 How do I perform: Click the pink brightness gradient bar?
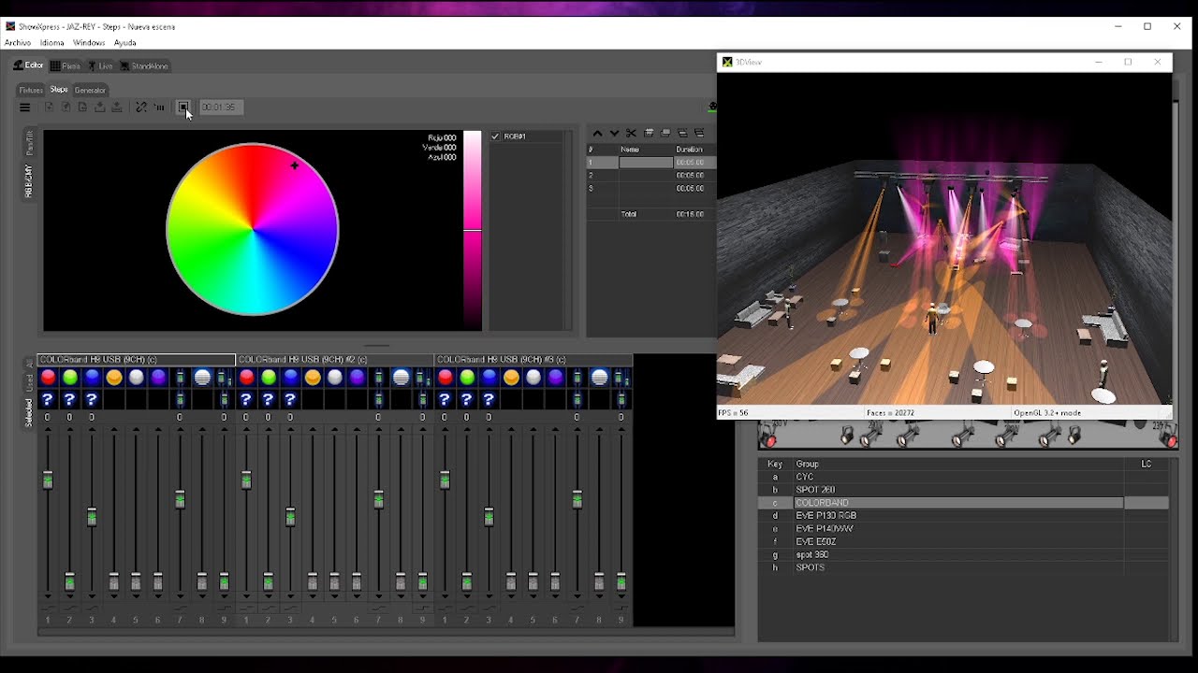click(473, 229)
